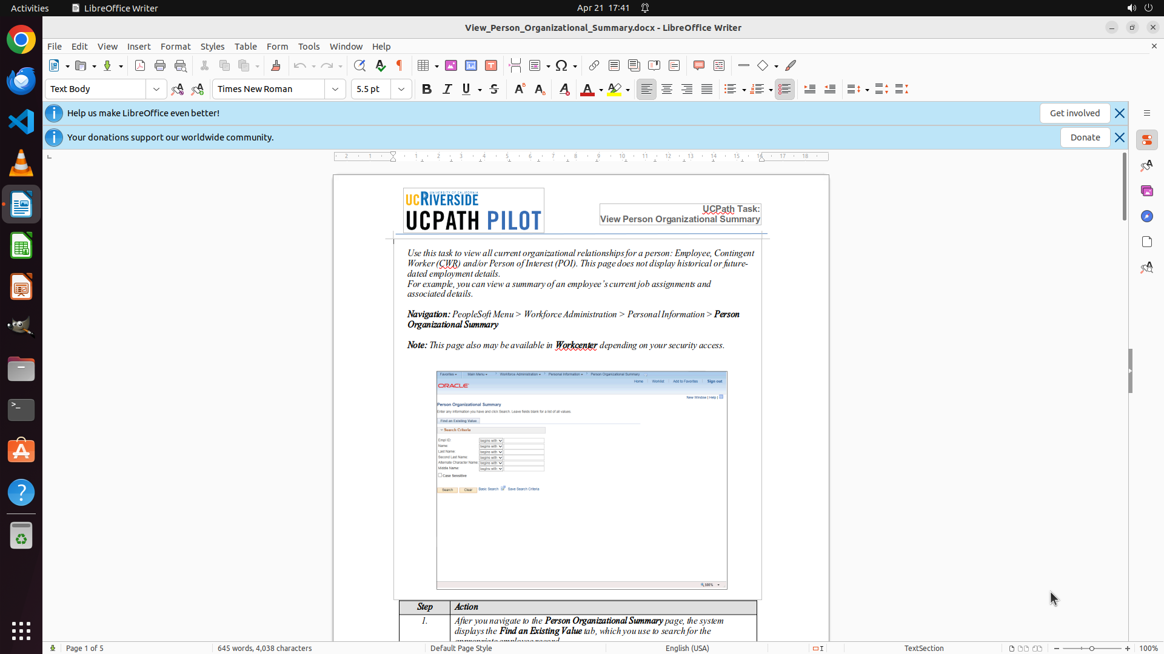Click the Insert Hyperlink icon
This screenshot has width=1164, height=654.
(594, 65)
